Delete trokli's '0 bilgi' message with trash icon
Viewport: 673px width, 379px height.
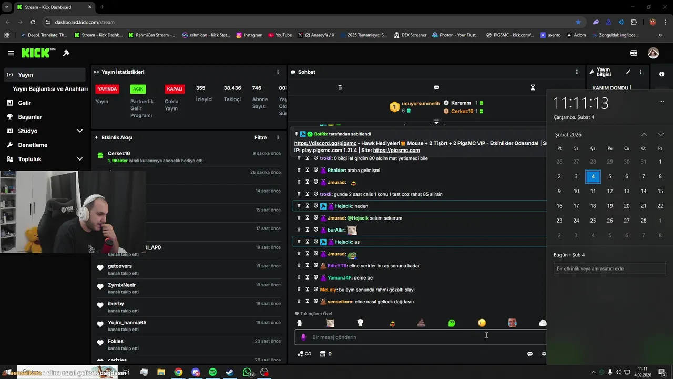[299, 158]
